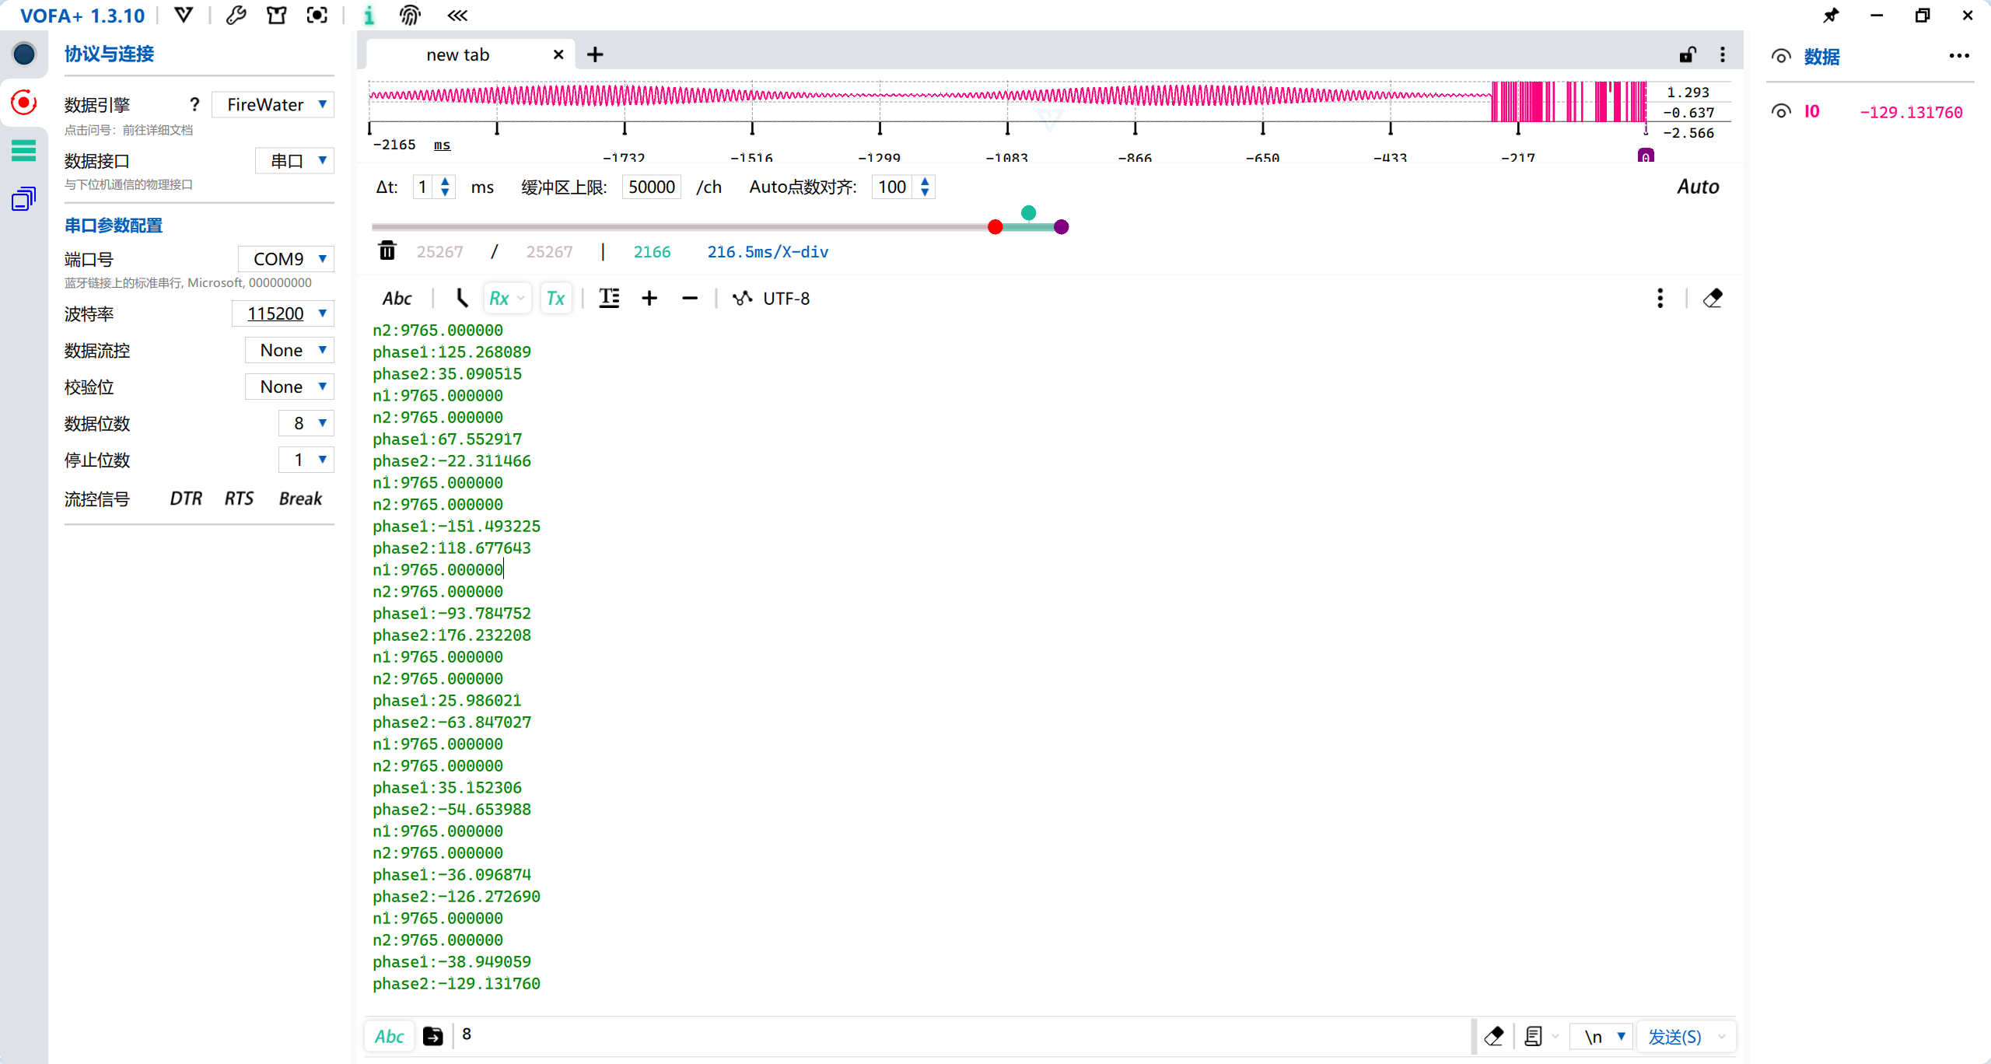Open the blue stacked widgets icon

(x=24, y=199)
